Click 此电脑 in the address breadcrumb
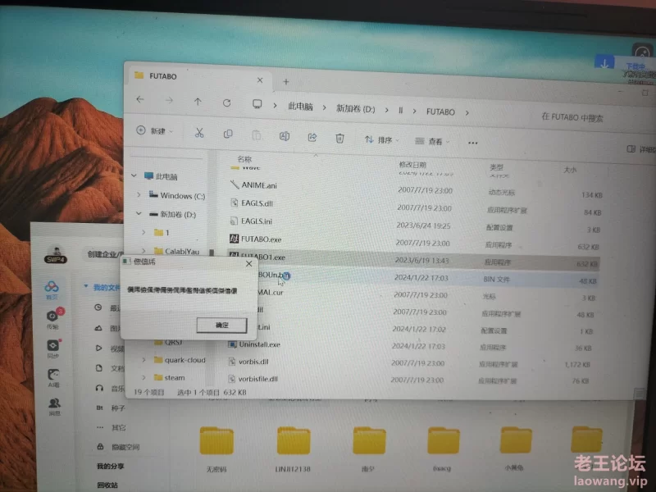Screen dimensions: 656x492 [300, 107]
